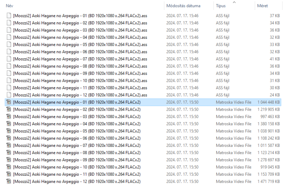This screenshot has width=285, height=186.
Task: Select subtitle file name Arpeggio - 05 .ass
Action: pos(80,45)
